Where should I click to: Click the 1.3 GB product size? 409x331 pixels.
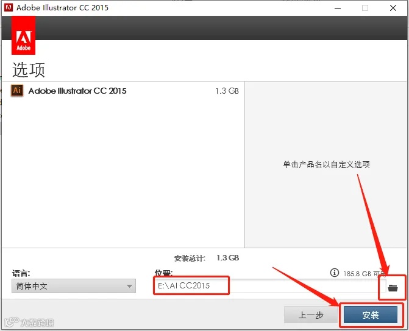pos(227,91)
